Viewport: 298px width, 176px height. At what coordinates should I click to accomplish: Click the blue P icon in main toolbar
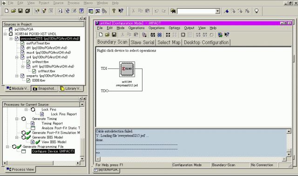(x=81, y=11)
